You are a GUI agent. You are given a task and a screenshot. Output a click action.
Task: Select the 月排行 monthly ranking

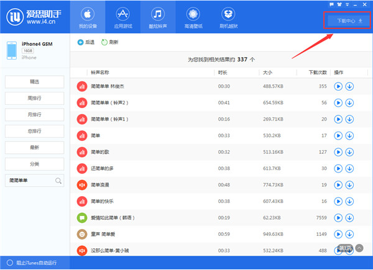point(34,114)
